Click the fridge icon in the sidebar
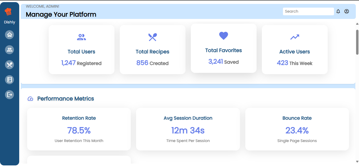 coord(9,79)
